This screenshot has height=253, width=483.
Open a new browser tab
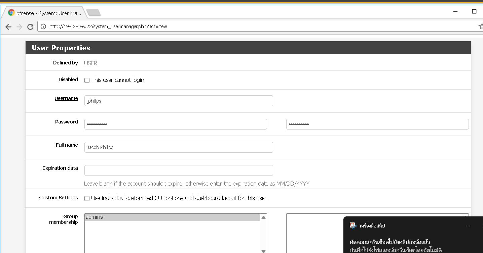(94, 13)
